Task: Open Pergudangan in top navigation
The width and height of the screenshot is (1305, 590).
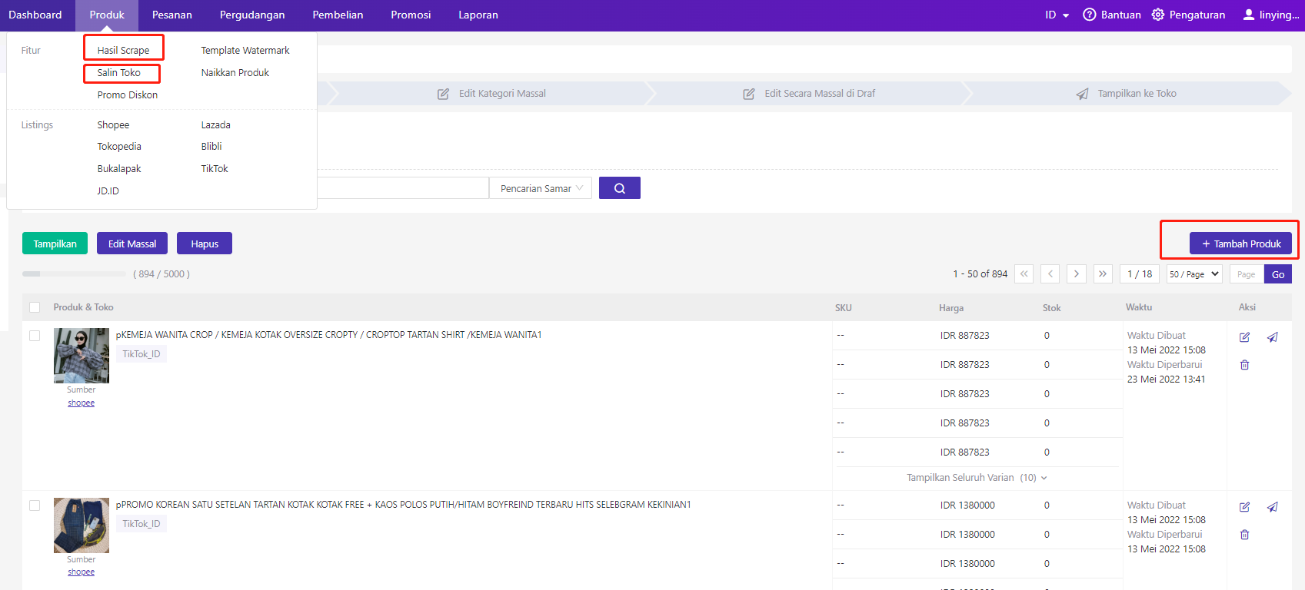Action: [252, 15]
